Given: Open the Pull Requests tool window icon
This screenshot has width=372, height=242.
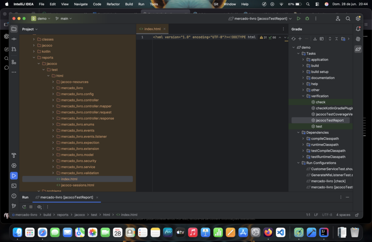Looking at the screenshot, I should click(14, 49).
